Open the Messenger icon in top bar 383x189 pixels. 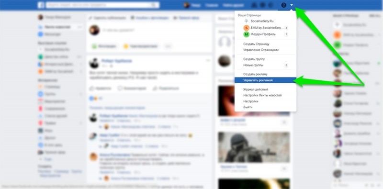263,5
